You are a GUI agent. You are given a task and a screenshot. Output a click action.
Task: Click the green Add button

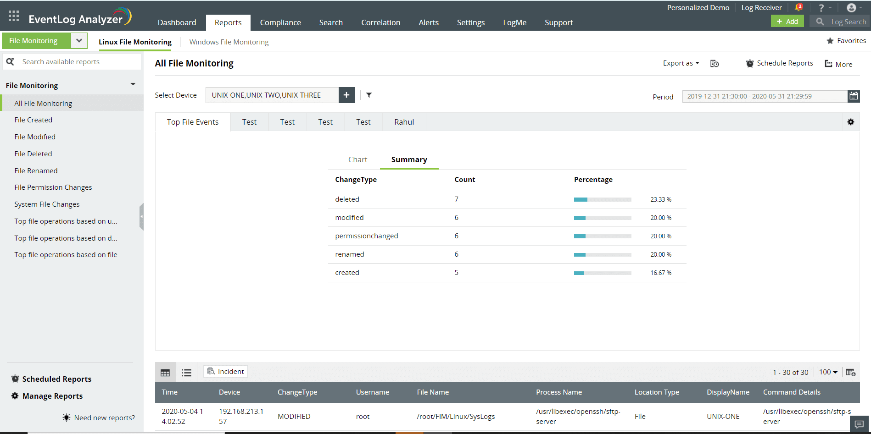(x=787, y=22)
